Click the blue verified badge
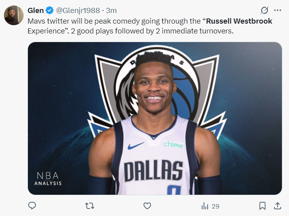289x216 pixels. coord(50,10)
